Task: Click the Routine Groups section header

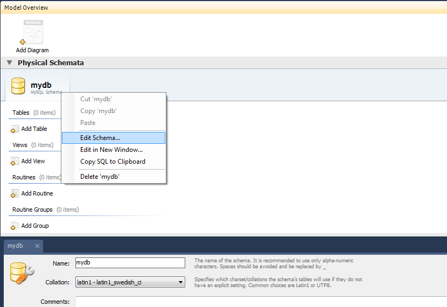Action: [x=32, y=210]
